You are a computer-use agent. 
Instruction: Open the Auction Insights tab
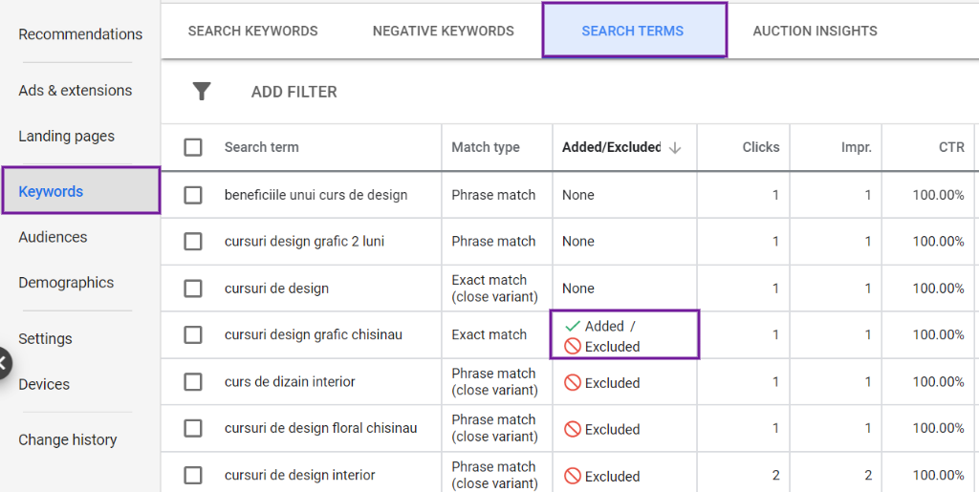[x=815, y=31]
